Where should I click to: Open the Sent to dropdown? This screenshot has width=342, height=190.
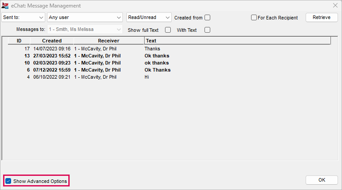(x=23, y=17)
